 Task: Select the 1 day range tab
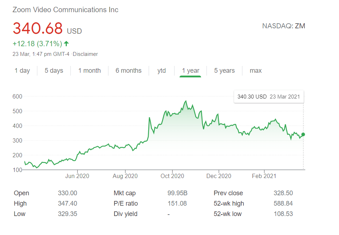[22, 71]
